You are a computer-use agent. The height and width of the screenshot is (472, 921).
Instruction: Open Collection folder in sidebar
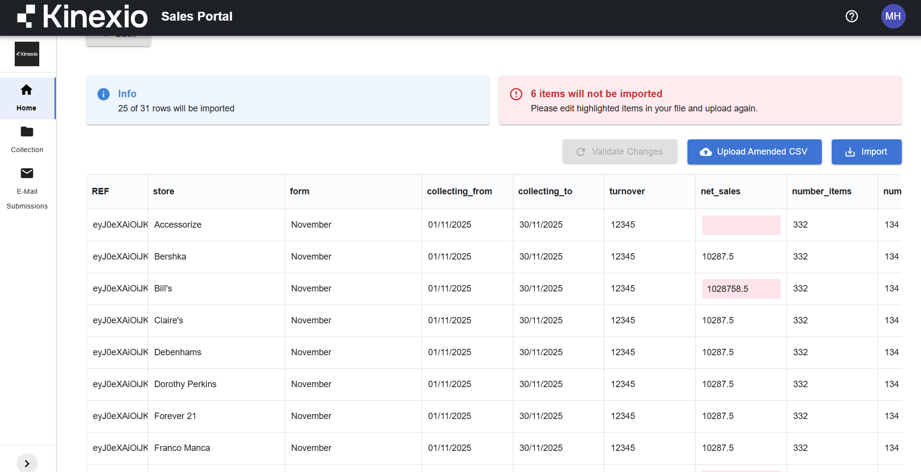click(27, 139)
